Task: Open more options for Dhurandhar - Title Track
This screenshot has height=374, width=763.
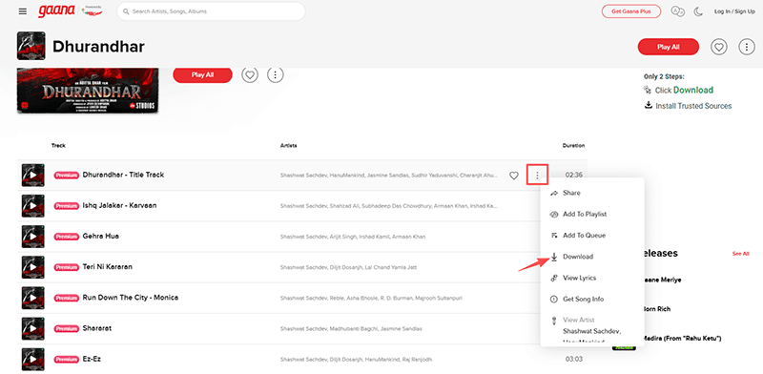Action: pyautogui.click(x=537, y=176)
